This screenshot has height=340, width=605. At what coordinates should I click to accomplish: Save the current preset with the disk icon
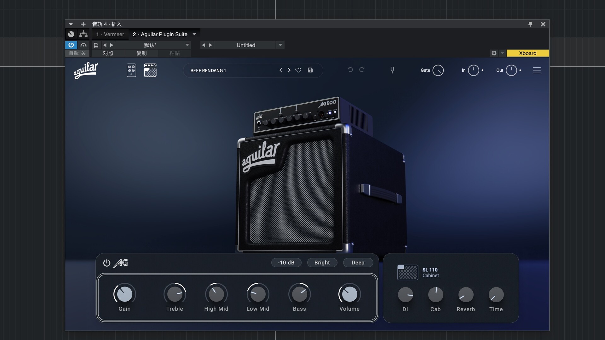[x=310, y=70]
